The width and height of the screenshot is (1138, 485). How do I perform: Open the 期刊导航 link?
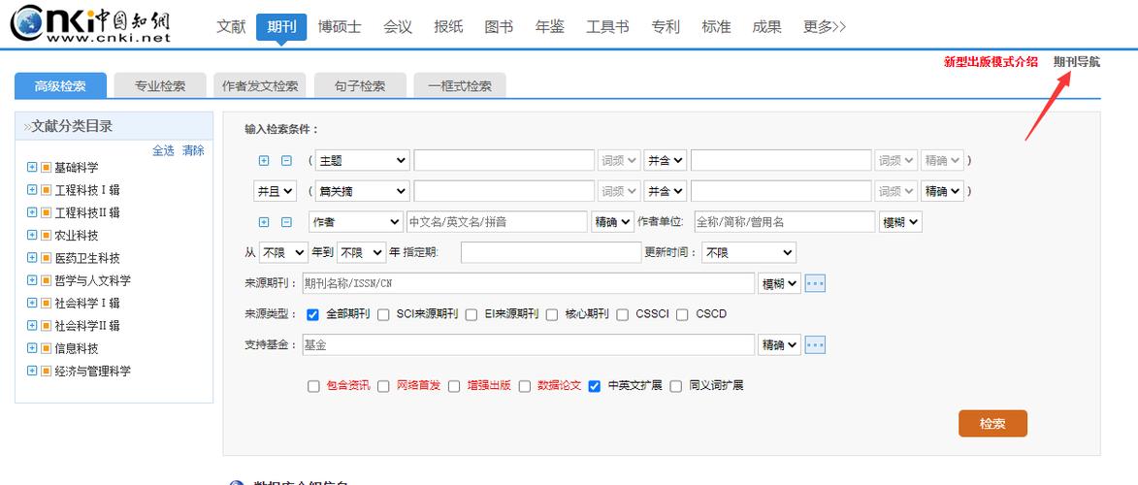(x=1077, y=62)
